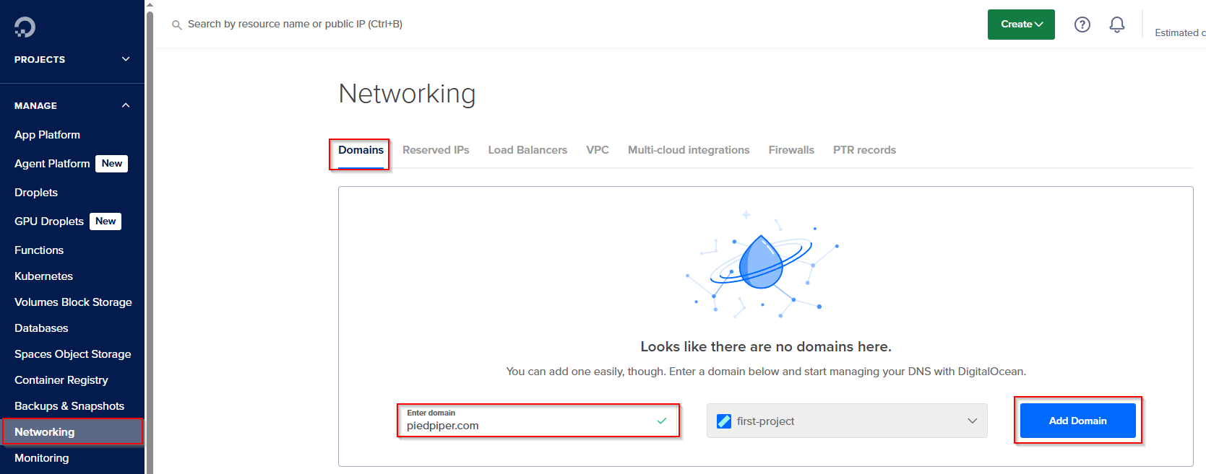Open the Create dropdown

1020,25
